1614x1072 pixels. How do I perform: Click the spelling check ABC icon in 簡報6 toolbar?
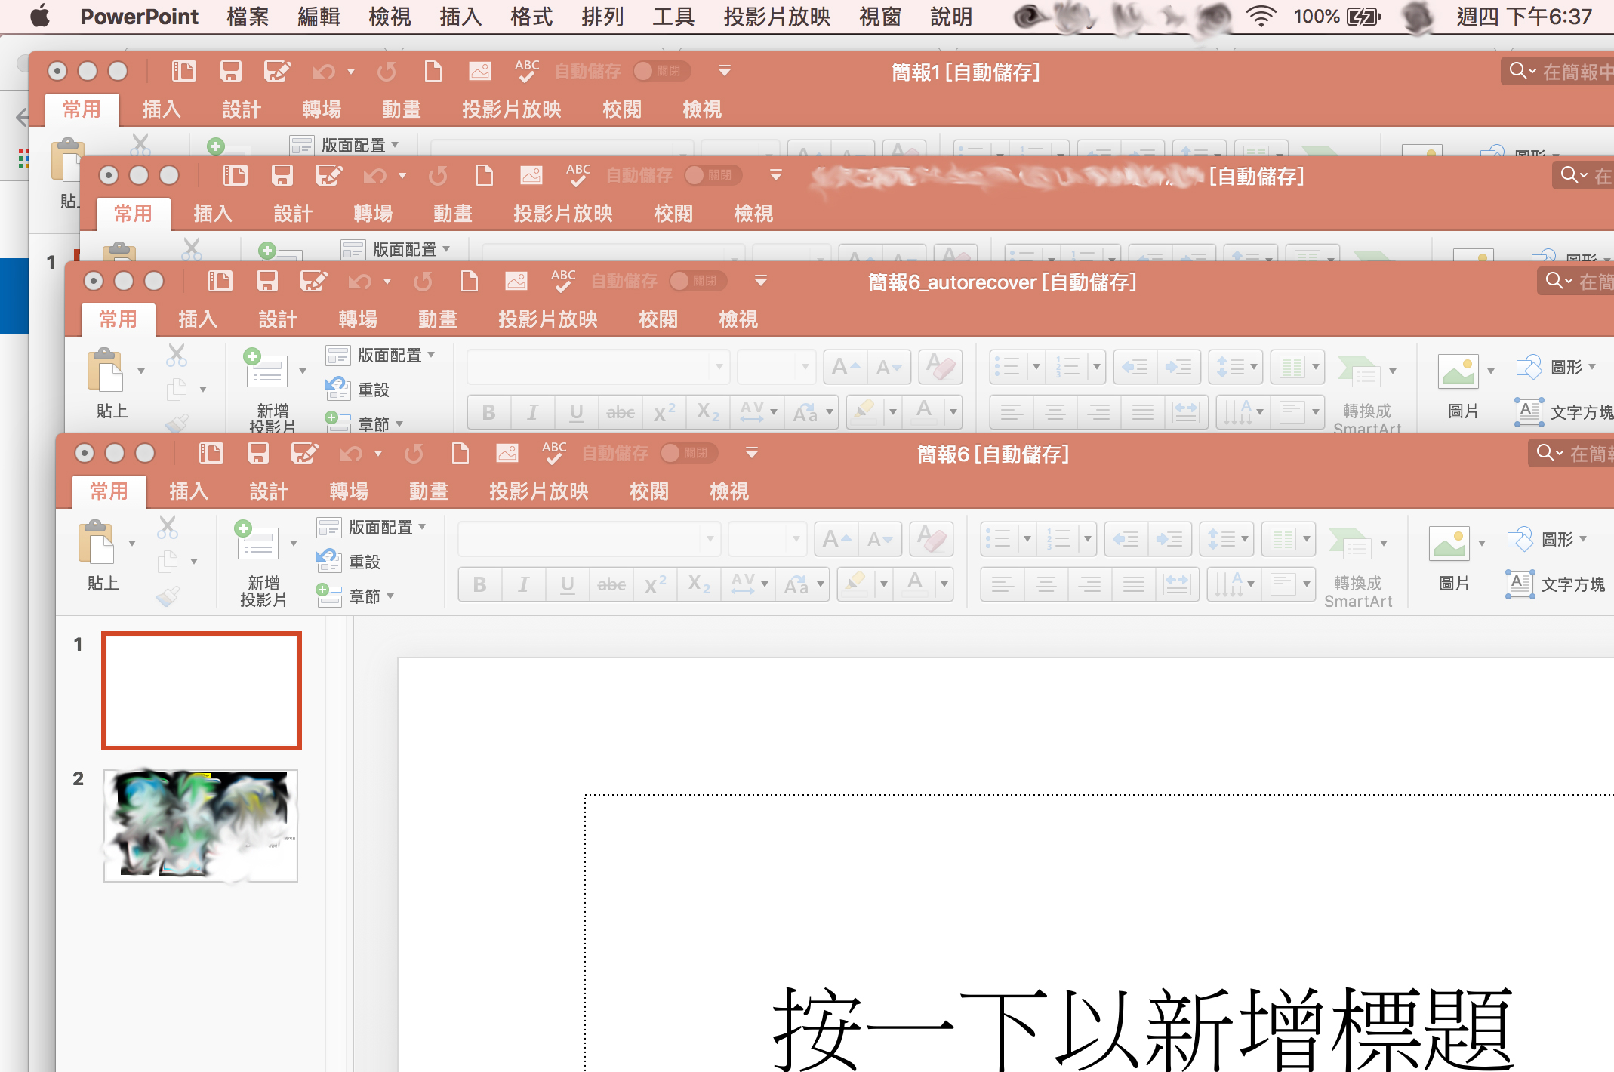[553, 453]
